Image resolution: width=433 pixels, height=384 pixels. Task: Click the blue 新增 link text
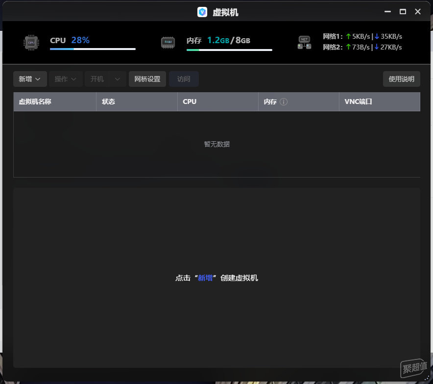point(205,278)
